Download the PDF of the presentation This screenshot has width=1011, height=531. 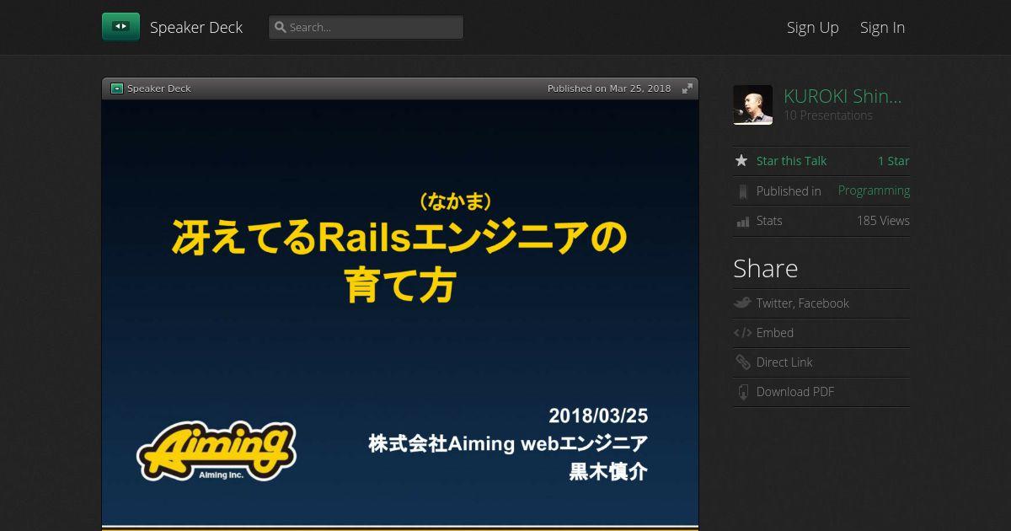(795, 392)
